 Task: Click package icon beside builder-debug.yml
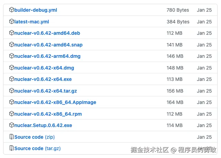pyautogui.click(x=12, y=10)
